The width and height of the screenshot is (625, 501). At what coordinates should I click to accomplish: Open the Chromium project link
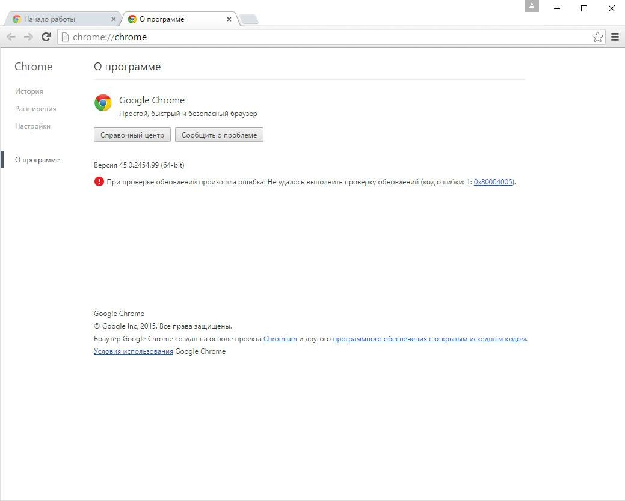[280, 339]
